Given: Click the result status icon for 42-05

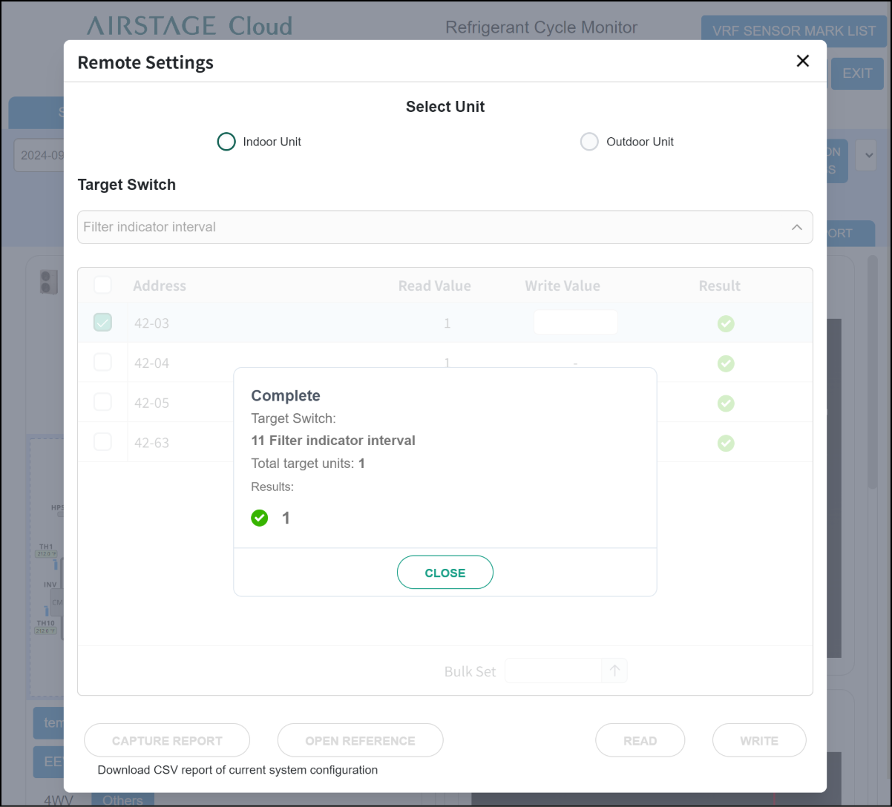Looking at the screenshot, I should point(726,403).
